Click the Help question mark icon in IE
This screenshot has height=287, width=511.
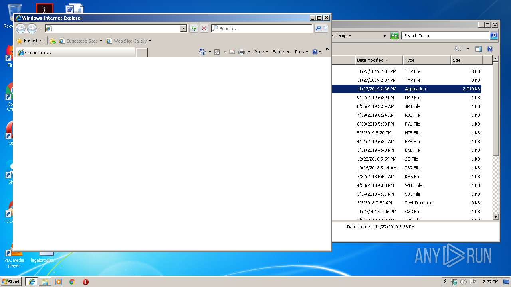tap(315, 52)
